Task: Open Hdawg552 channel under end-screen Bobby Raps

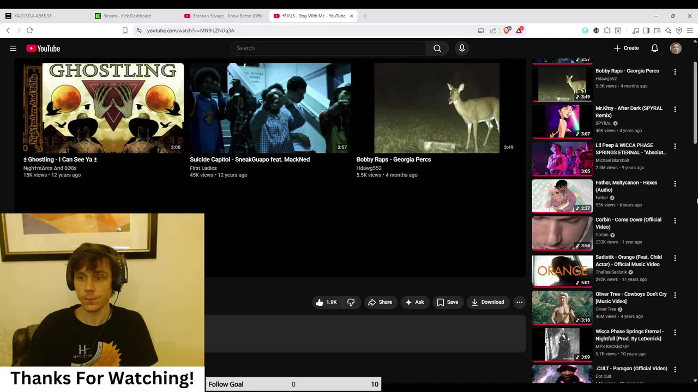Action: pos(369,168)
